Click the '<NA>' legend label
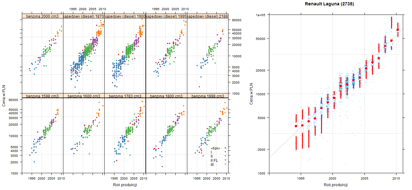The height and width of the screenshot is (190, 412). (x=215, y=148)
